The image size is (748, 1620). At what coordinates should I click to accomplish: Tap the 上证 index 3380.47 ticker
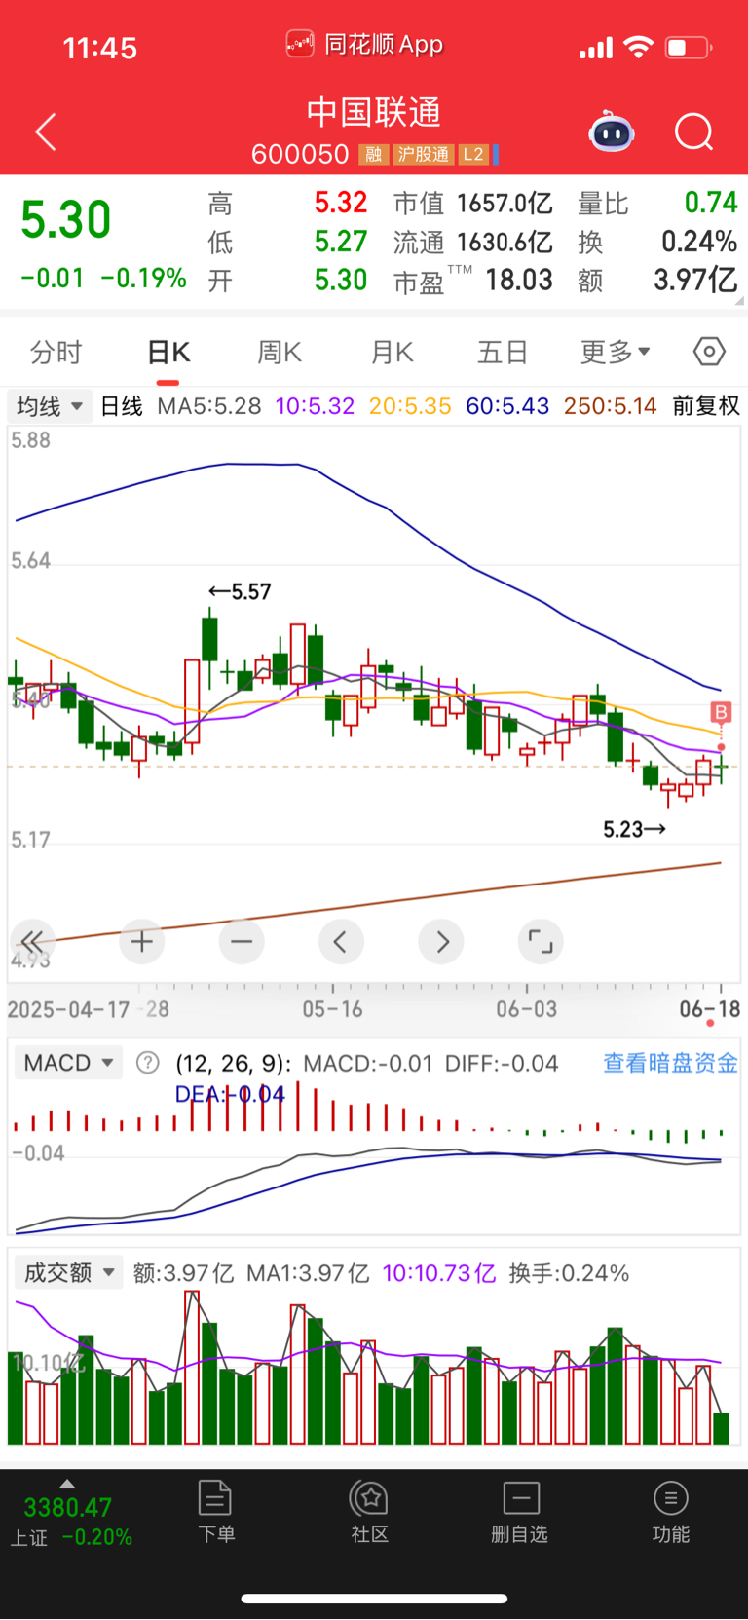(70, 1522)
